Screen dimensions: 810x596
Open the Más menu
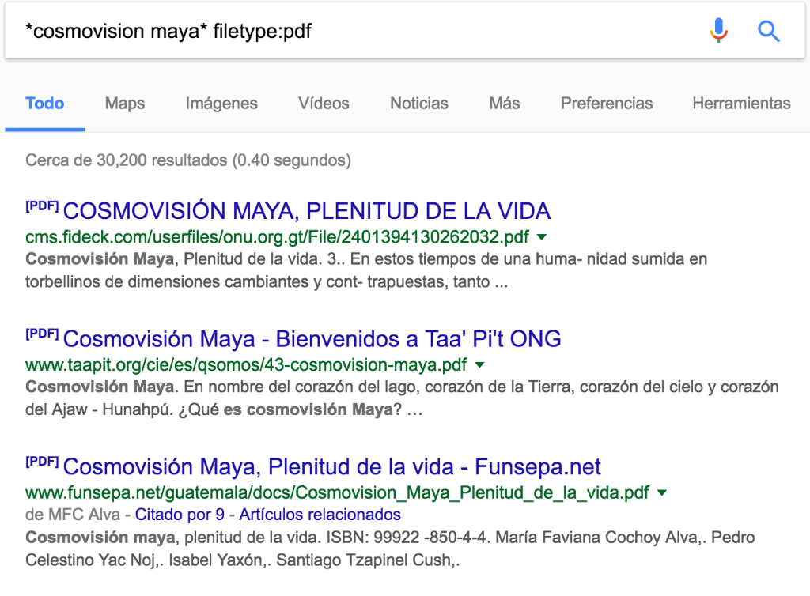click(505, 104)
